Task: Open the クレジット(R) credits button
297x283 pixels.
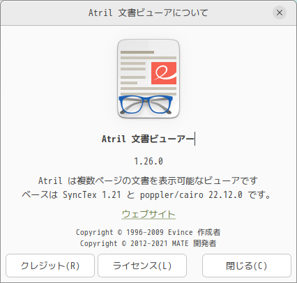Action: point(50,266)
